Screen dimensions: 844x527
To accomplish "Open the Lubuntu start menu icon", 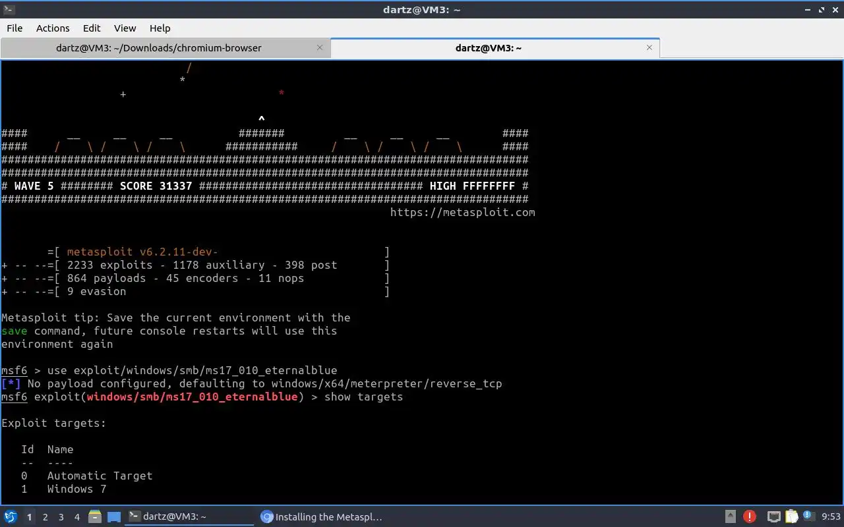I will point(10,516).
